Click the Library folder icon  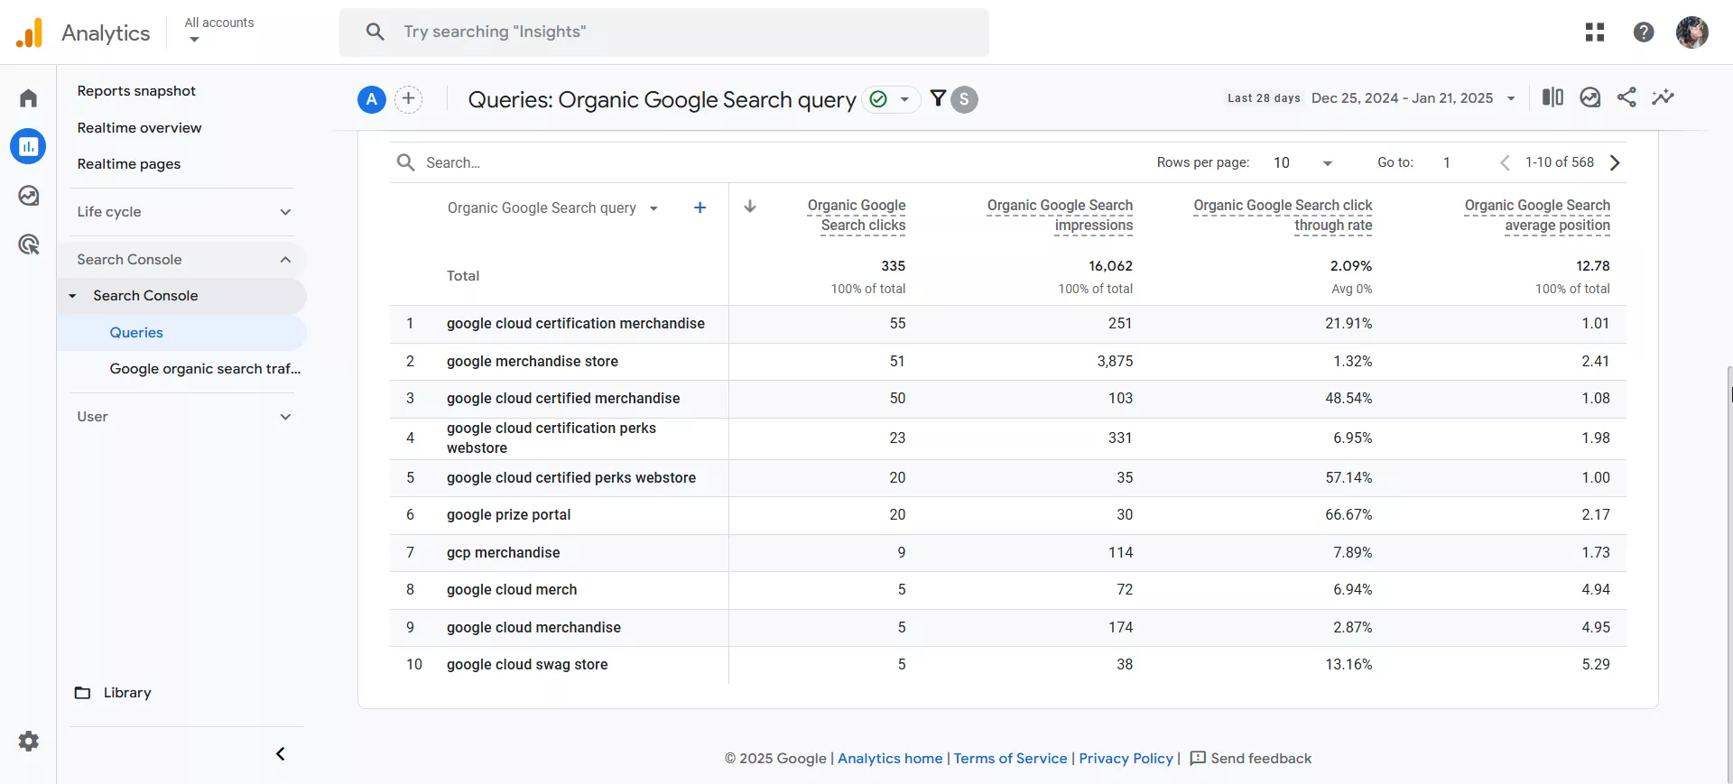[x=82, y=693]
